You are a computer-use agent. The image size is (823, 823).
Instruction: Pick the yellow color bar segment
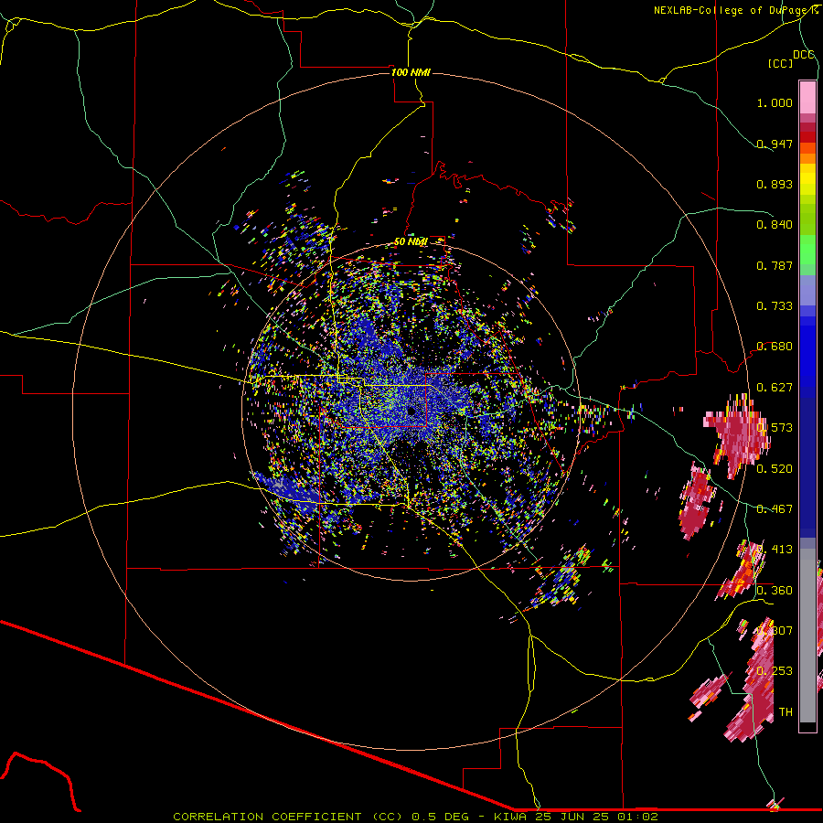click(x=807, y=180)
